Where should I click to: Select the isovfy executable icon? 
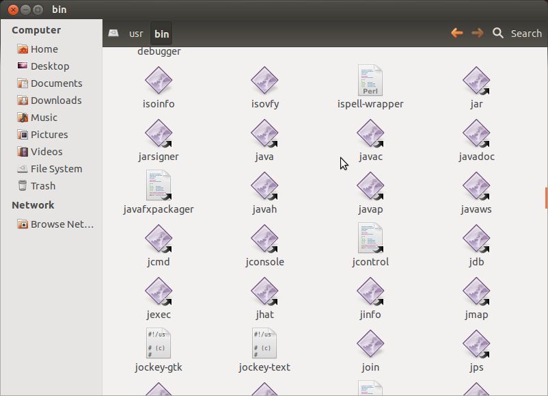coord(264,81)
